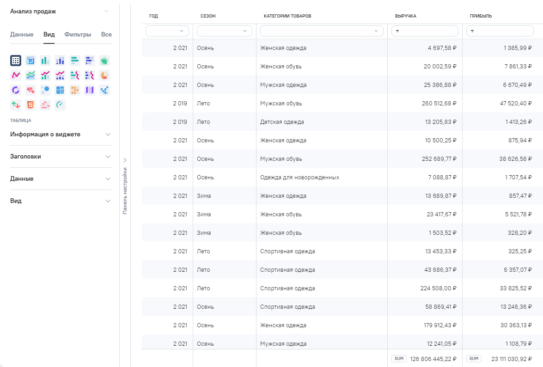Viewport: 543px width, 367px height.
Task: Pick the gauge speedometer widget icon
Action: 60,105
